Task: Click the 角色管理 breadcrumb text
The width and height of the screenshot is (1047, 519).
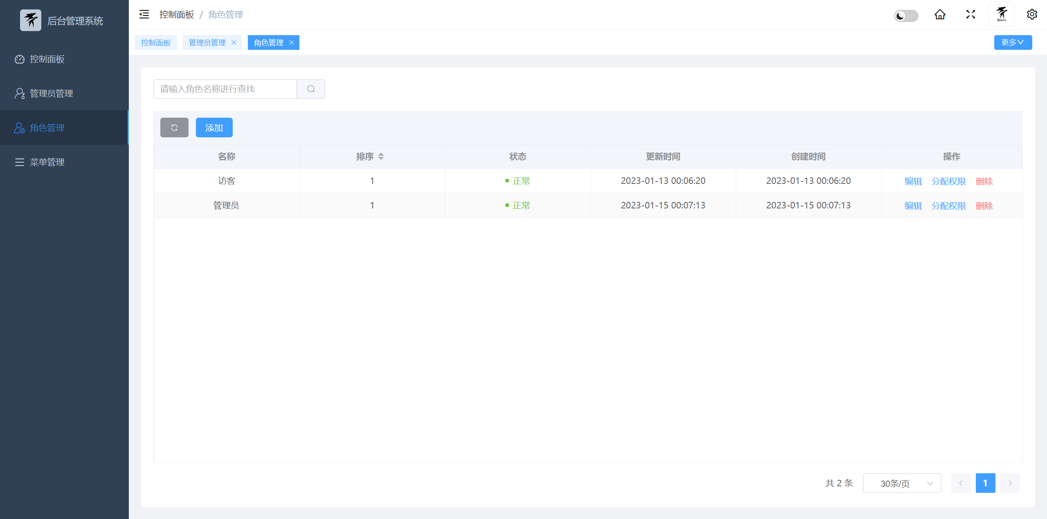Action: [226, 15]
